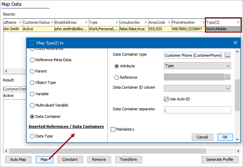Click the ellipsis button beside Data Container type
243x167 pixels.
pos(228,55)
